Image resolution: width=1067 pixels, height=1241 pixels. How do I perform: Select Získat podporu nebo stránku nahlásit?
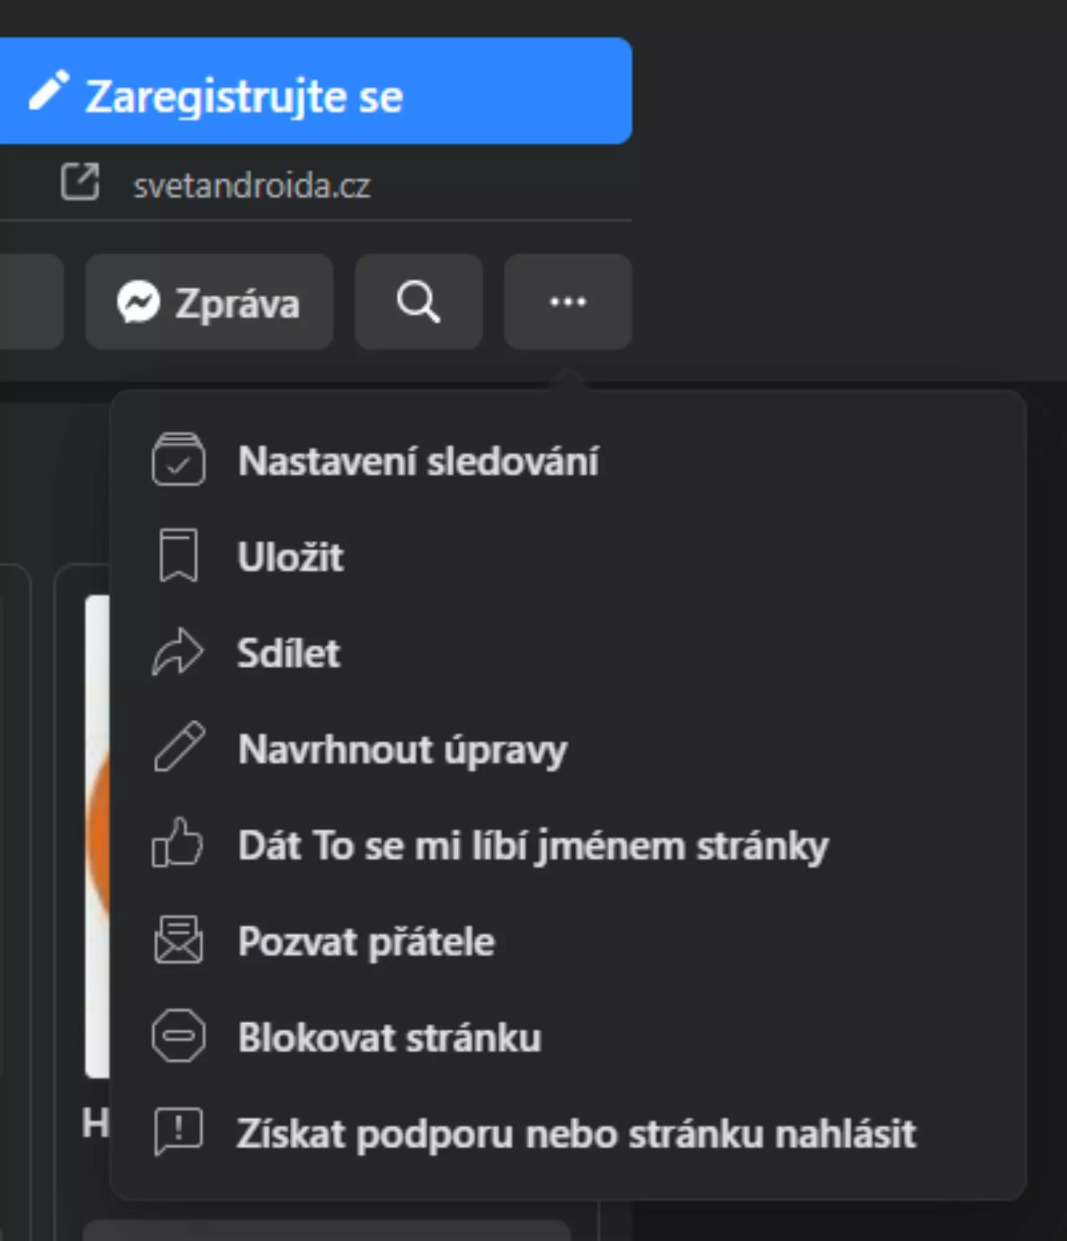click(x=568, y=1134)
